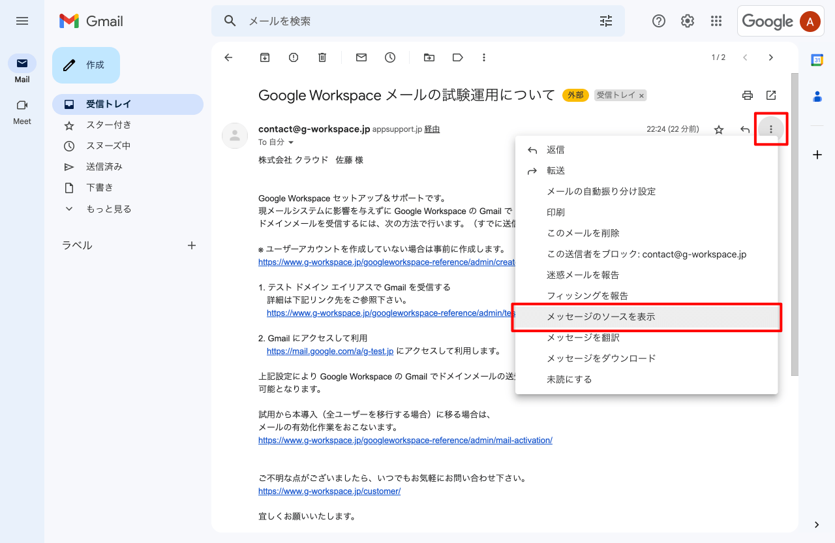This screenshot has width=835, height=543.
Task: Go back to inbox arrow
Action: [228, 57]
